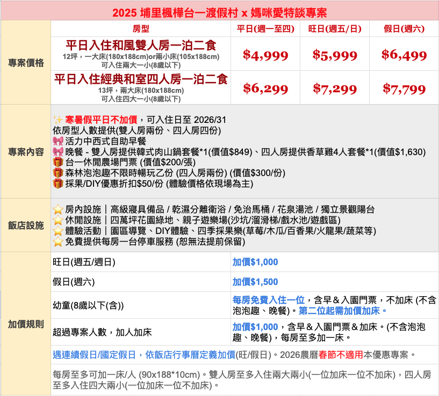Click the gift icon before 採果/DIY優惠折扣
The image size is (439, 396).
(x=58, y=184)
